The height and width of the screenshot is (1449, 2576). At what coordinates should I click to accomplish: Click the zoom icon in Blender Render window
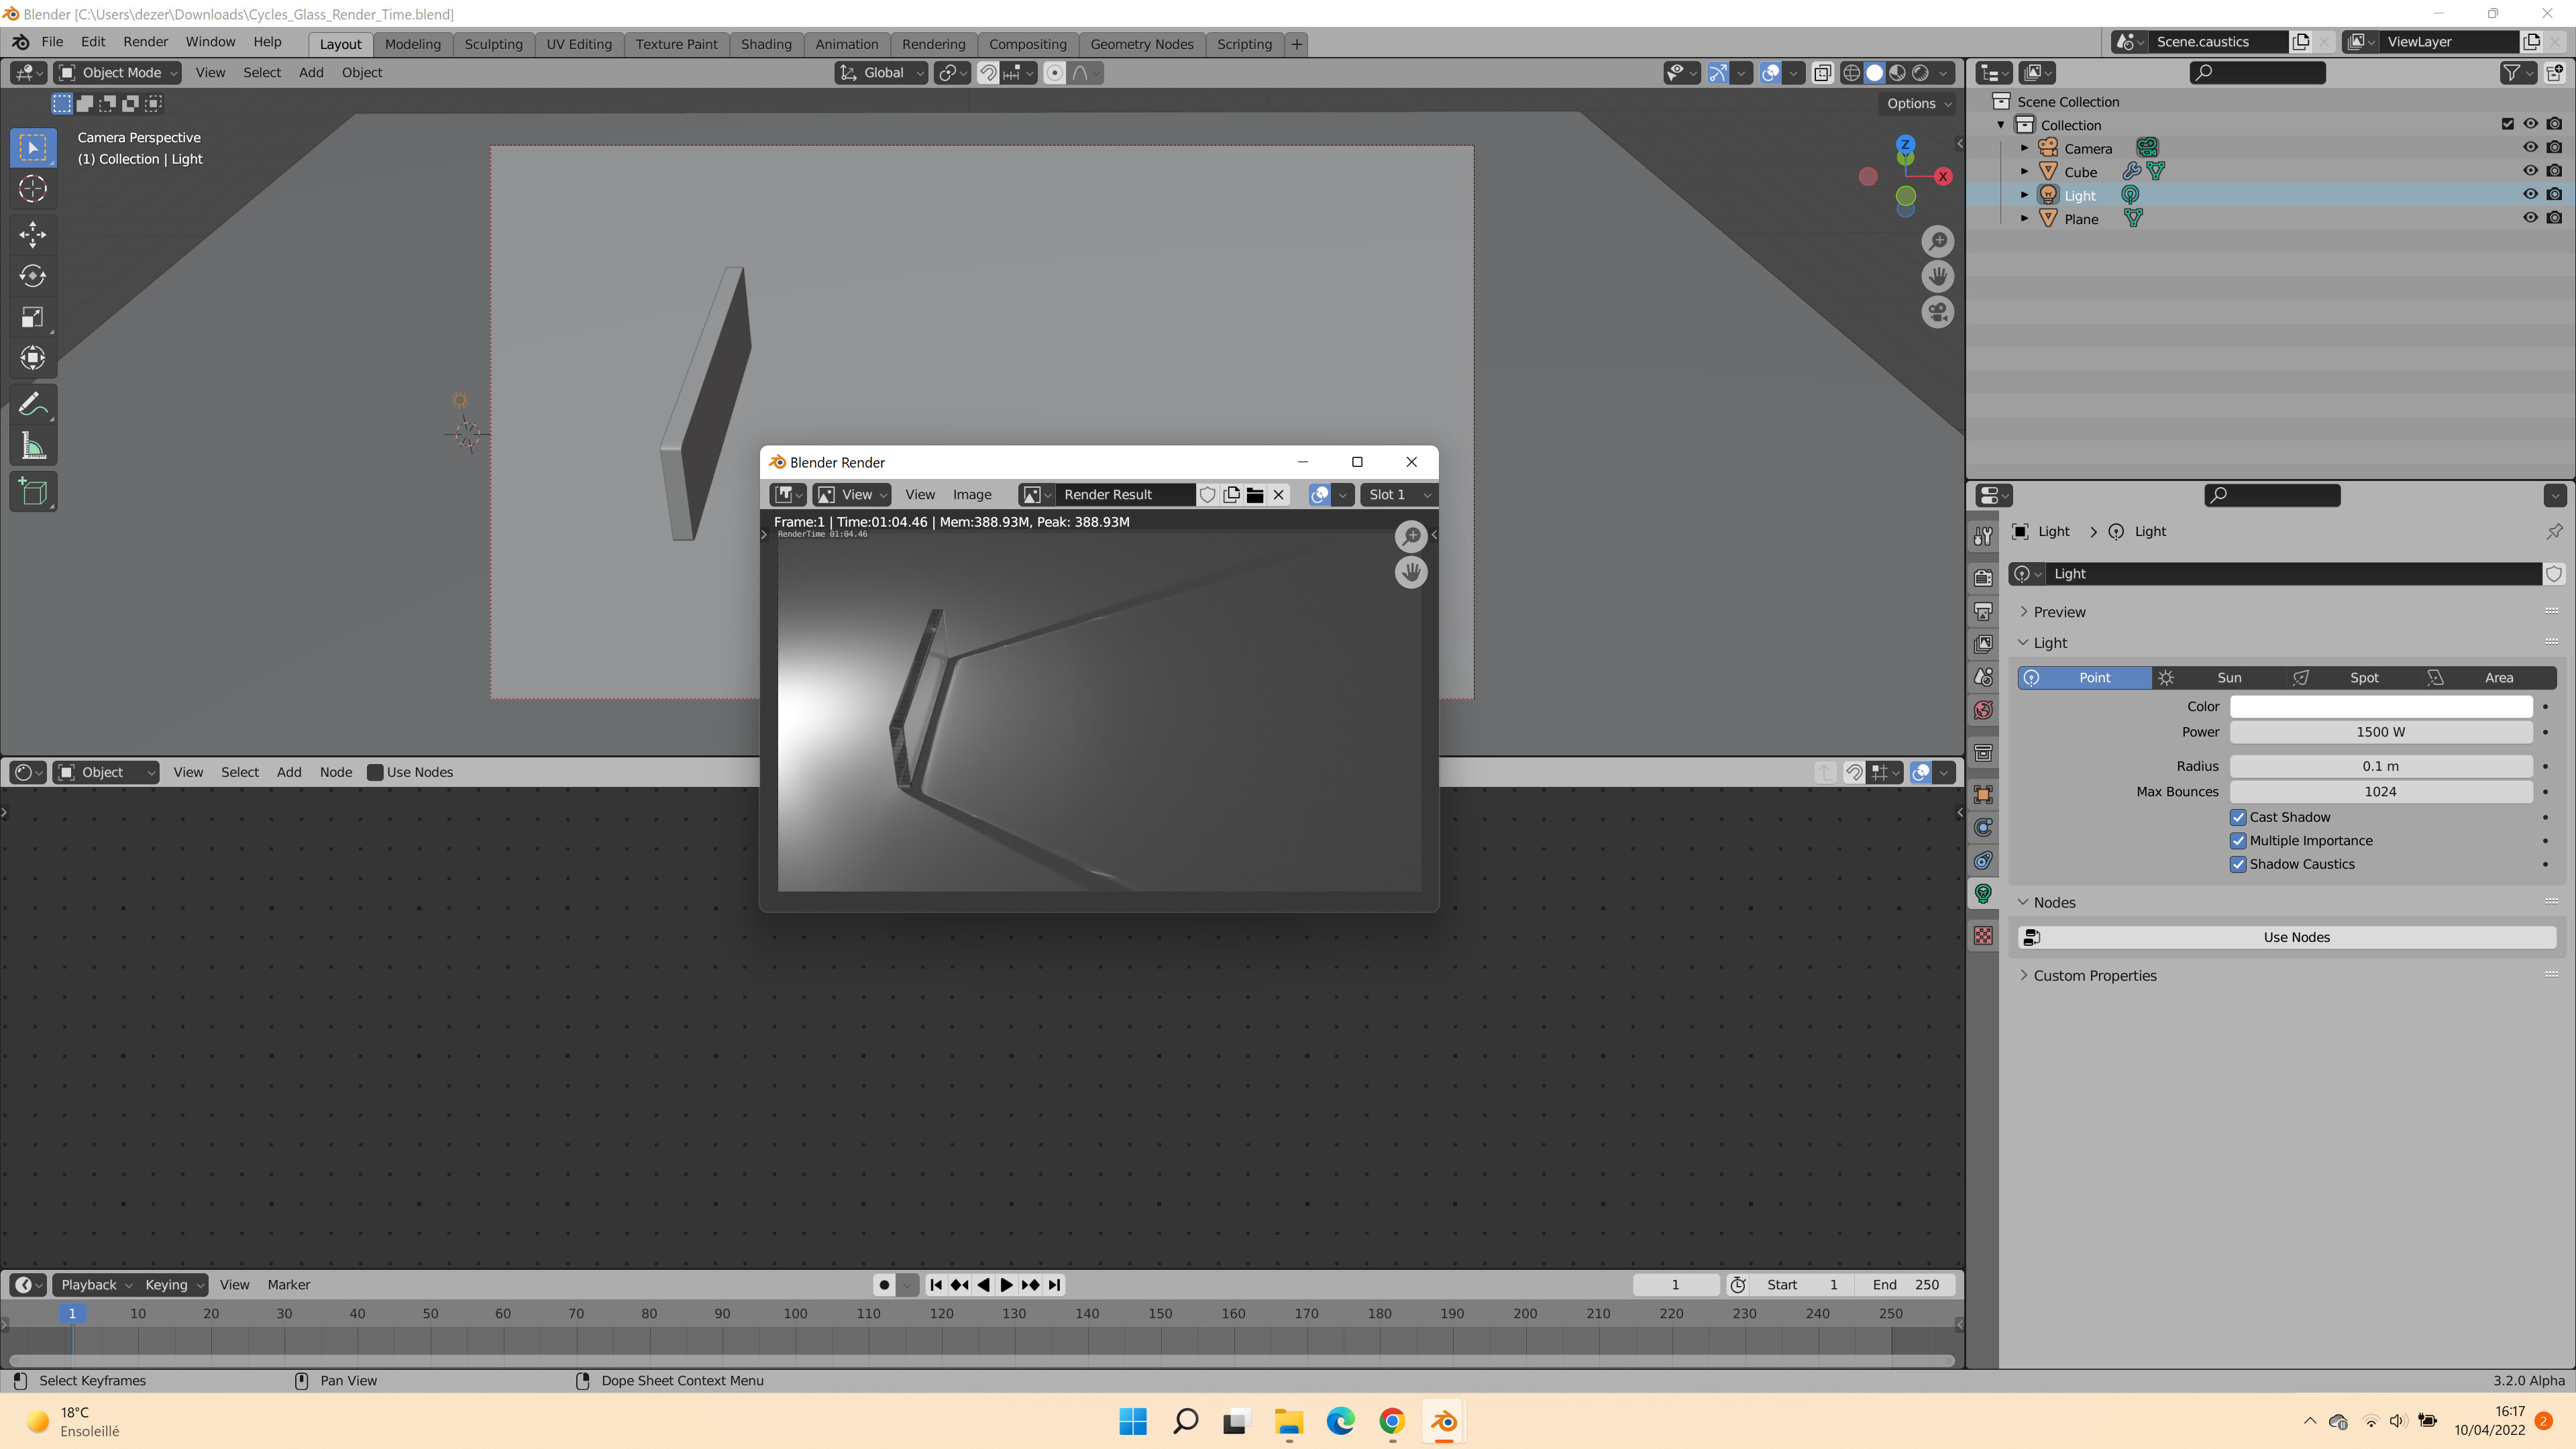[x=1411, y=536]
